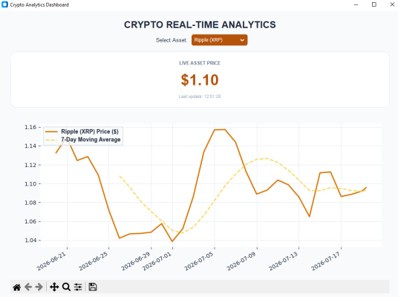
Task: Click the app icon in title bar
Action: coord(4,4)
